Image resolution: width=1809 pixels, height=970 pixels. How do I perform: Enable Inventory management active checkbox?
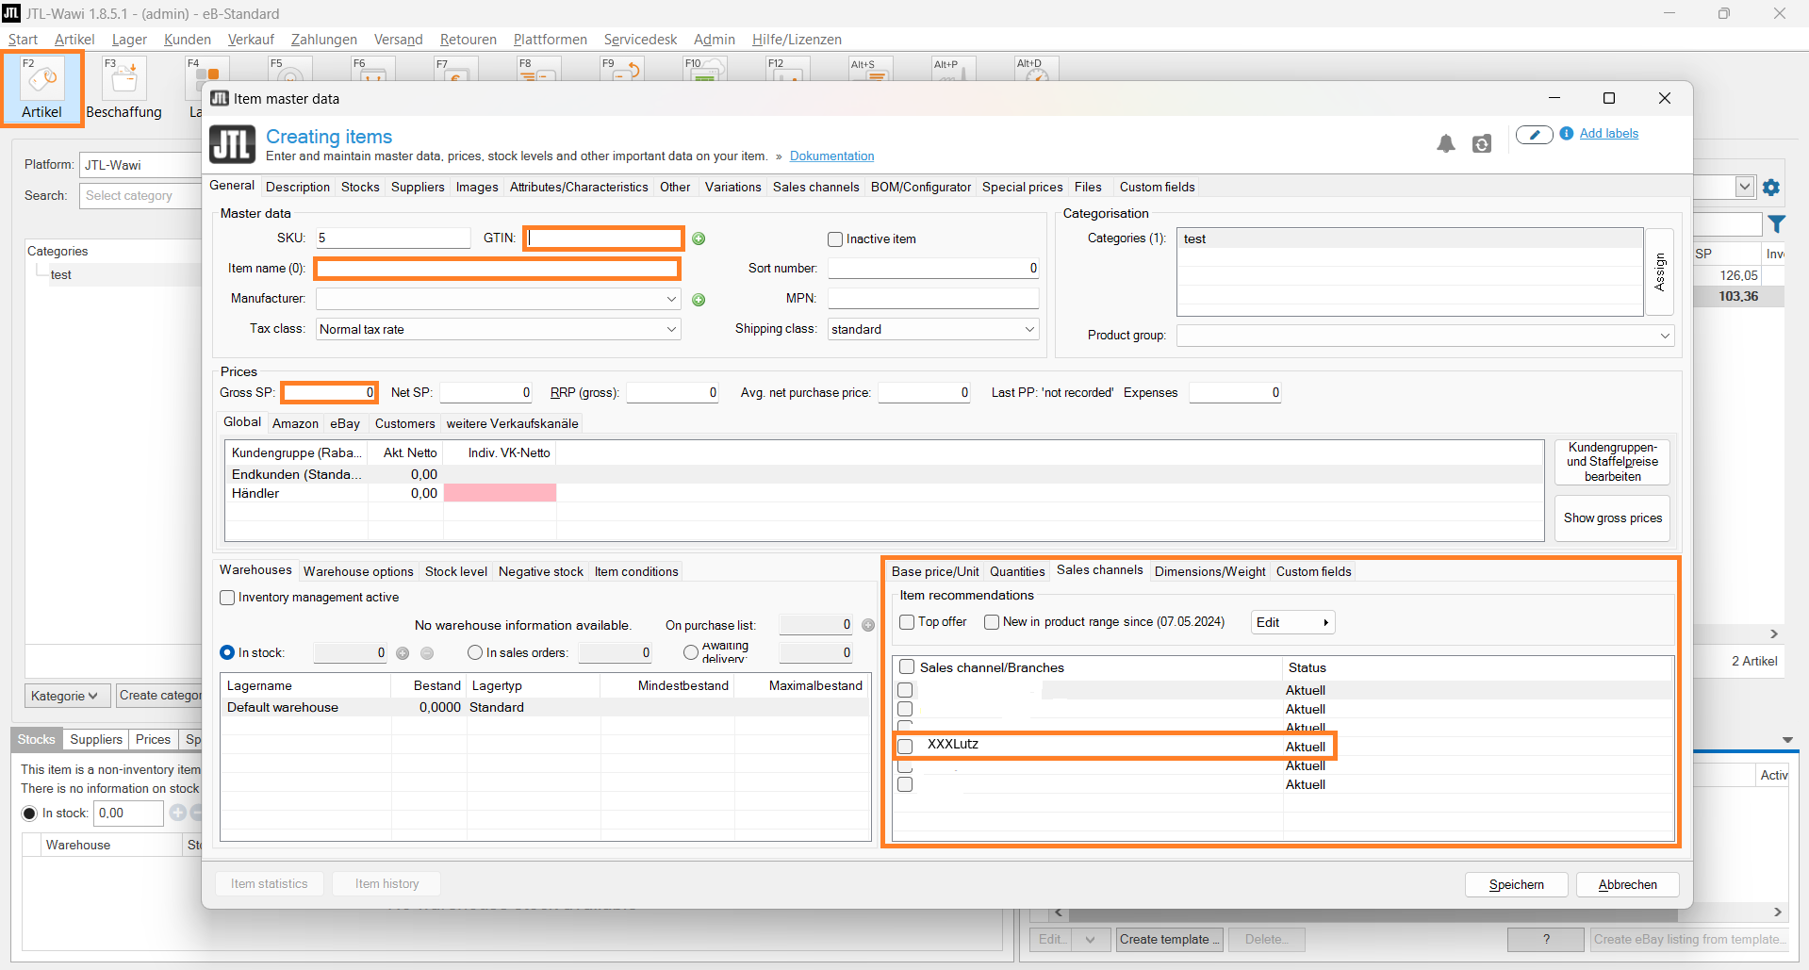tap(227, 598)
